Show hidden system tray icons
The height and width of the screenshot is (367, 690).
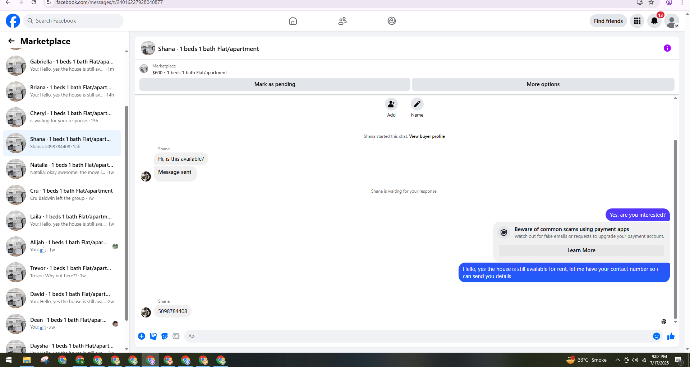pos(617,360)
